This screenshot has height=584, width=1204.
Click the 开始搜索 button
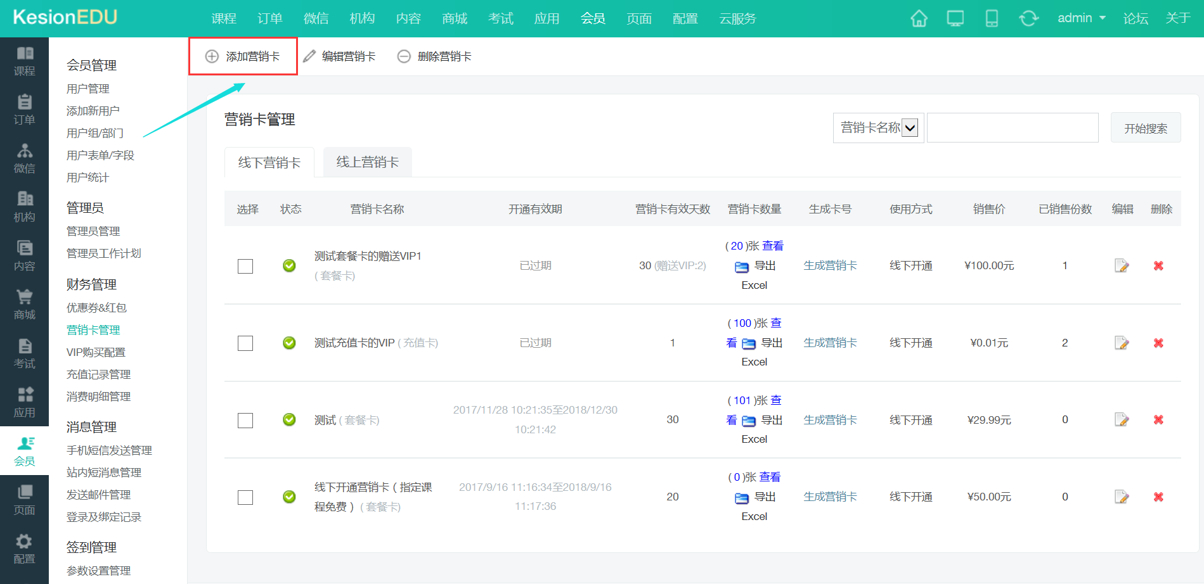click(x=1145, y=128)
